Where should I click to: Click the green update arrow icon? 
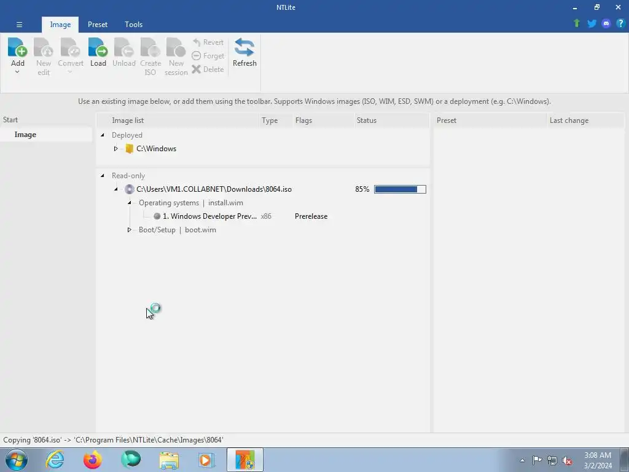coord(577,23)
